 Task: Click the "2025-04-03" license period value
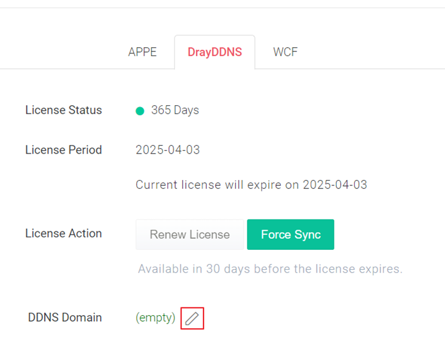click(168, 150)
